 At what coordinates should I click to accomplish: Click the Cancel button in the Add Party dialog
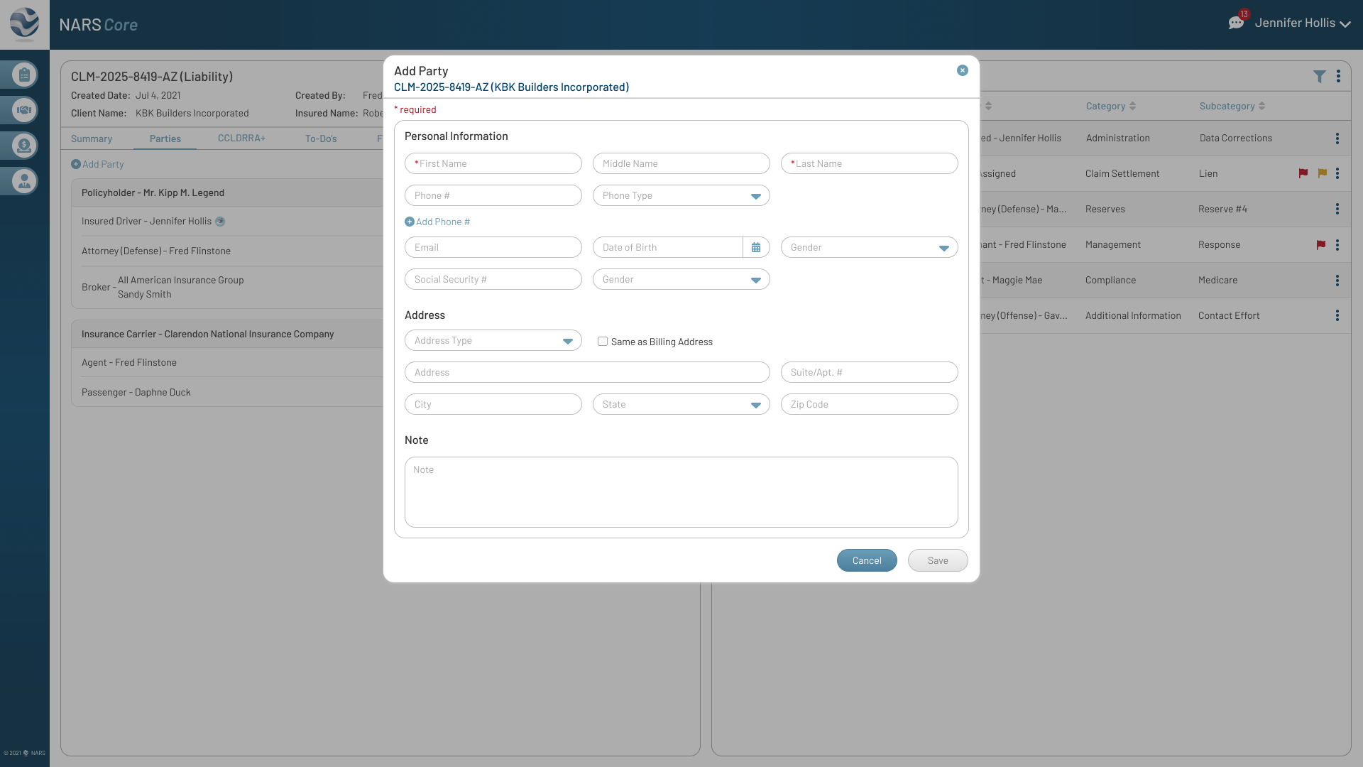[x=867, y=560]
